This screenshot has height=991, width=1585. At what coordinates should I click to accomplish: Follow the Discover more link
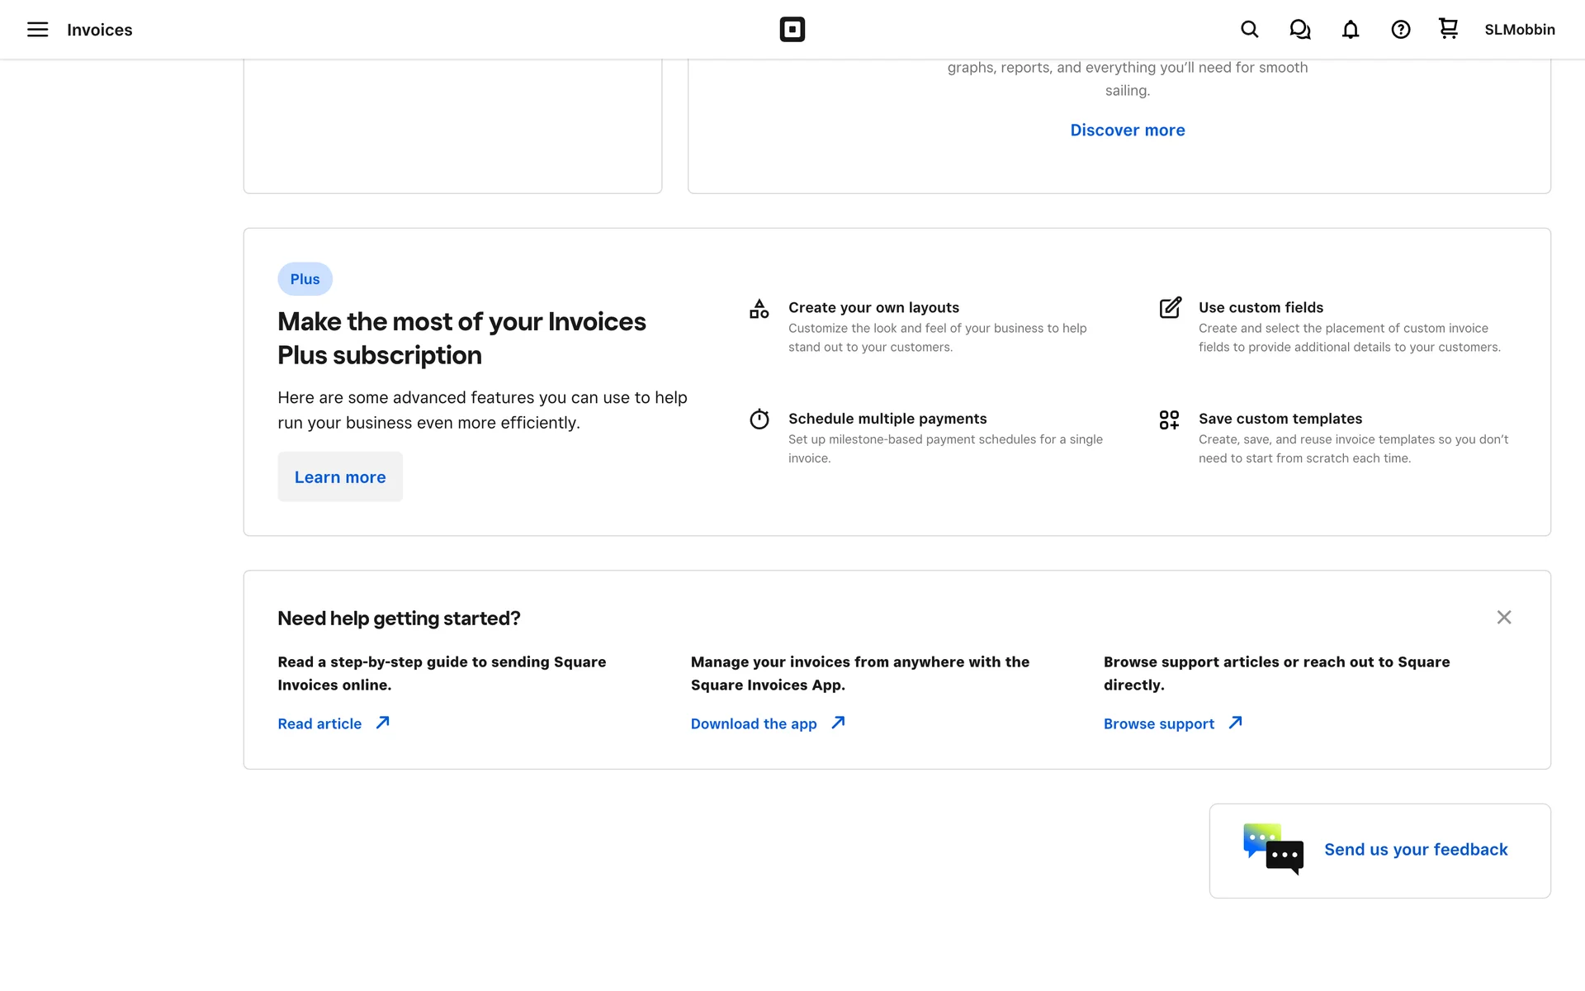1127,130
